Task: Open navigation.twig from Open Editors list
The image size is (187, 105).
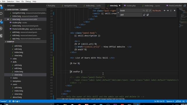Action: pos(25,13)
